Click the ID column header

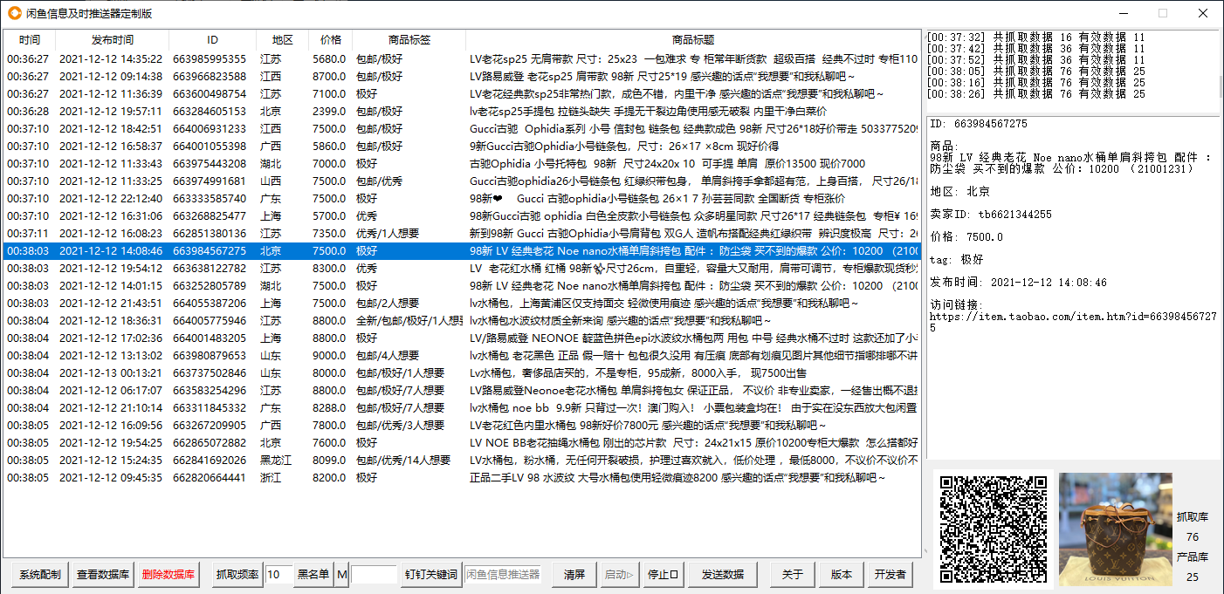click(213, 40)
